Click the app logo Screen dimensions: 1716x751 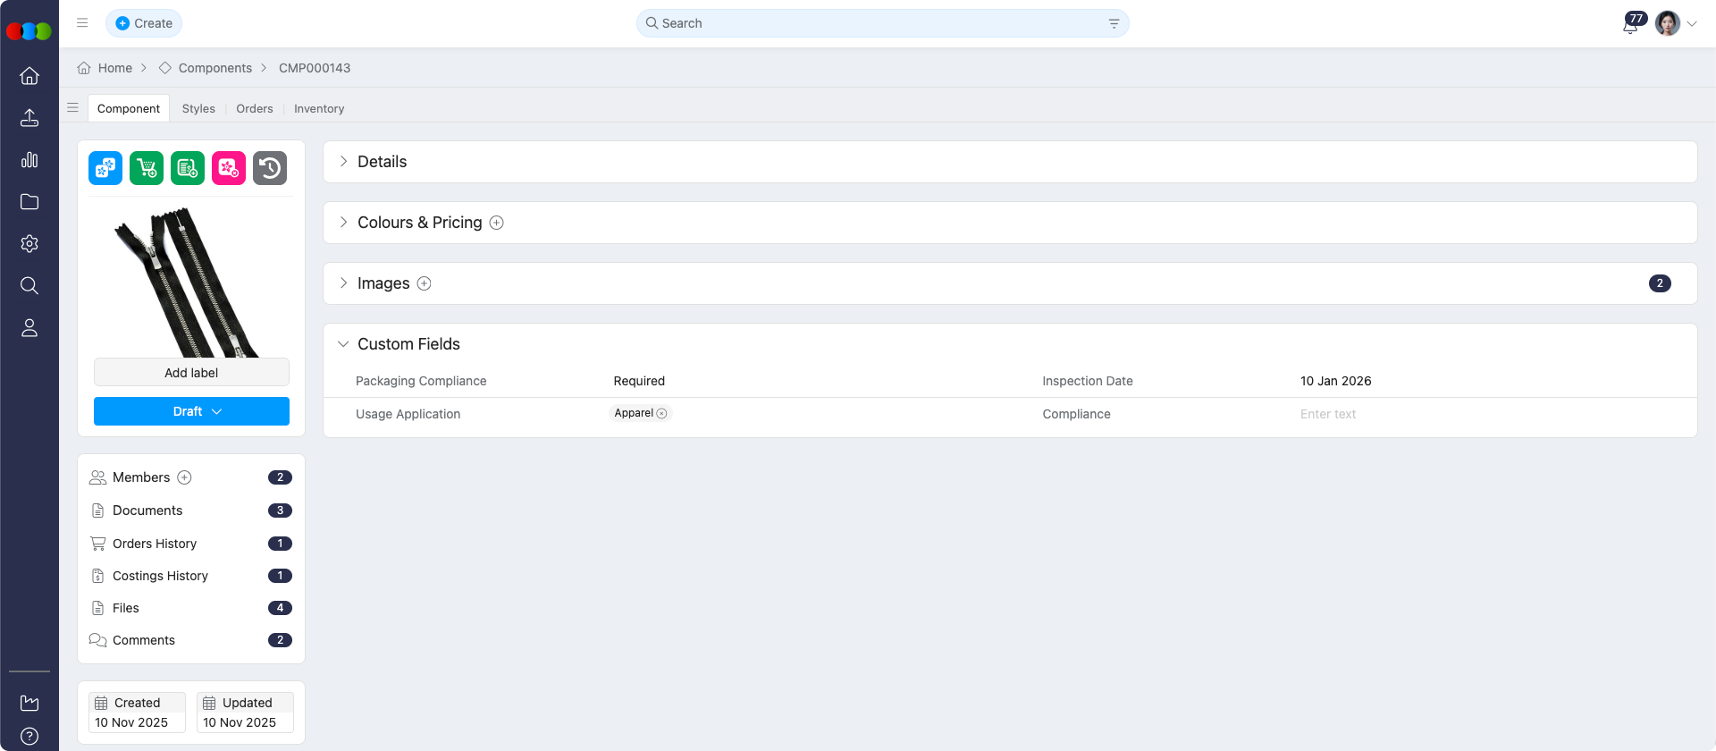point(29,30)
